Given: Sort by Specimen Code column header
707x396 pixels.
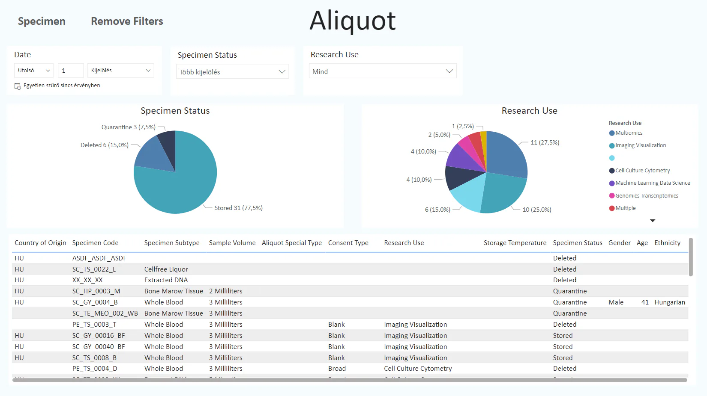Looking at the screenshot, I should tap(95, 243).
